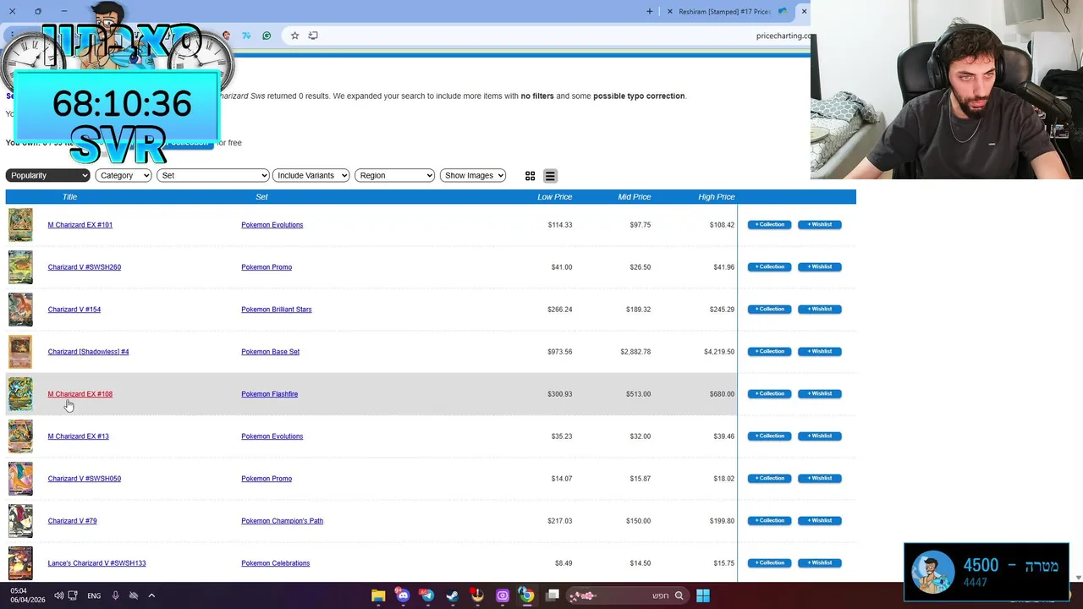
Task: Open a new browser tab
Action: (650, 12)
